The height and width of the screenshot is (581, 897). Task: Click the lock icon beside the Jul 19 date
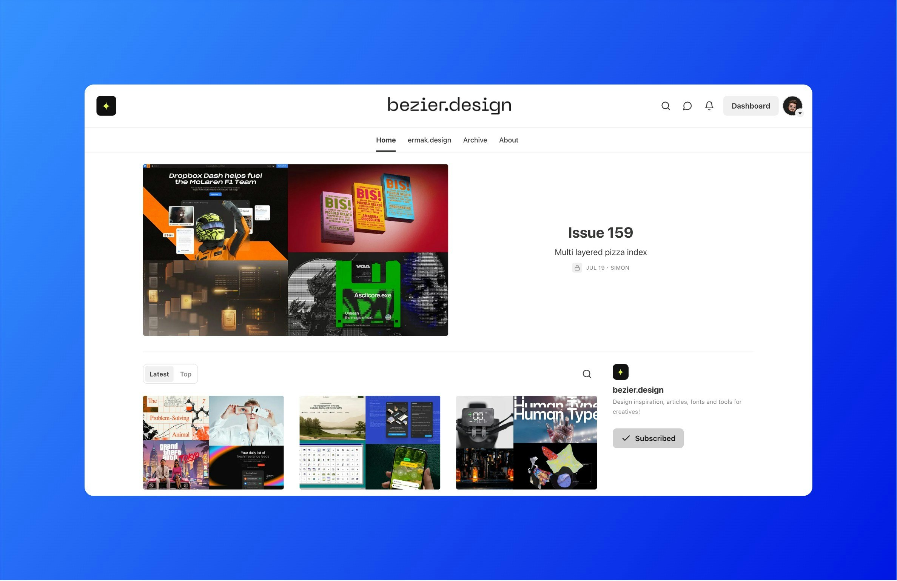pyautogui.click(x=577, y=268)
